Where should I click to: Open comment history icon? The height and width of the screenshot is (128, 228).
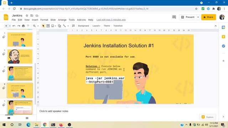click(174, 17)
